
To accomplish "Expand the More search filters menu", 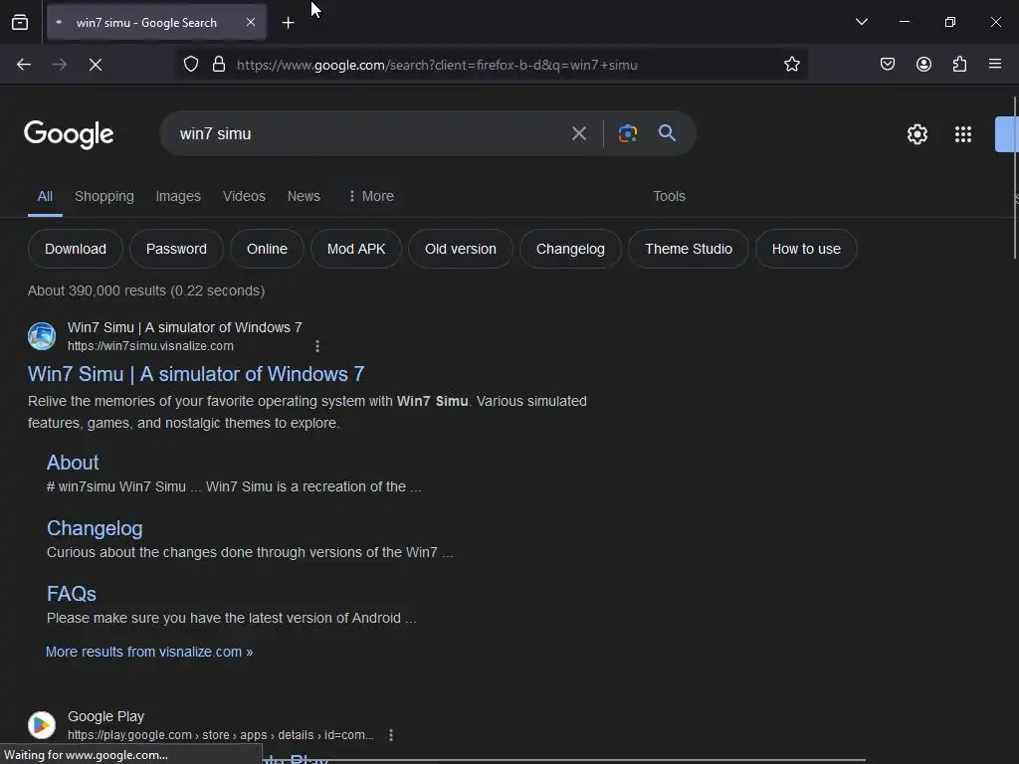I will click(371, 196).
